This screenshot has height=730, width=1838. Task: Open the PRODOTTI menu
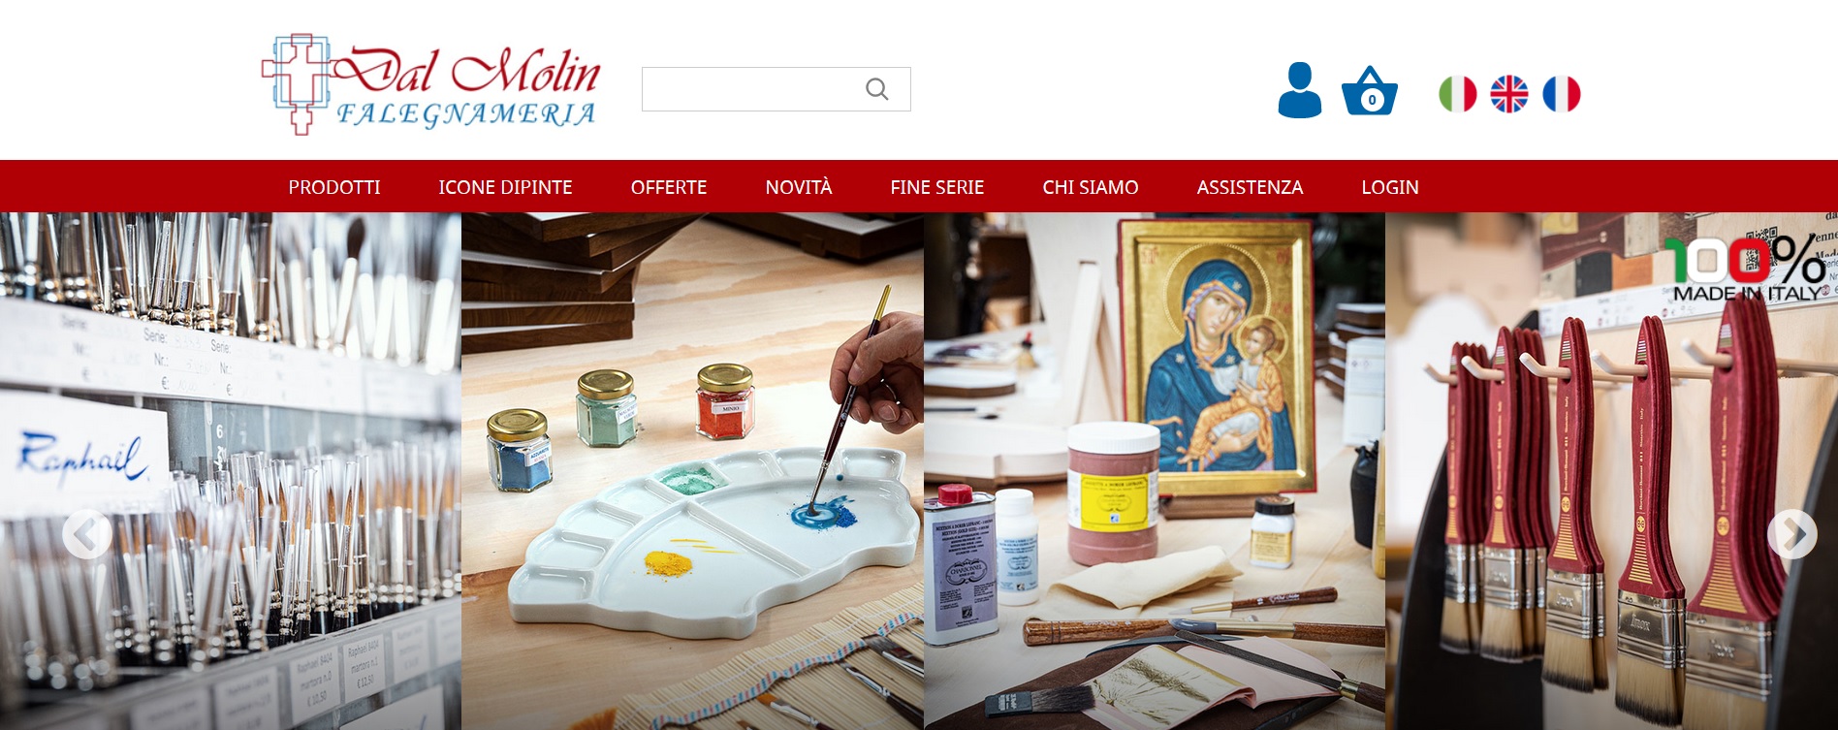[334, 187]
